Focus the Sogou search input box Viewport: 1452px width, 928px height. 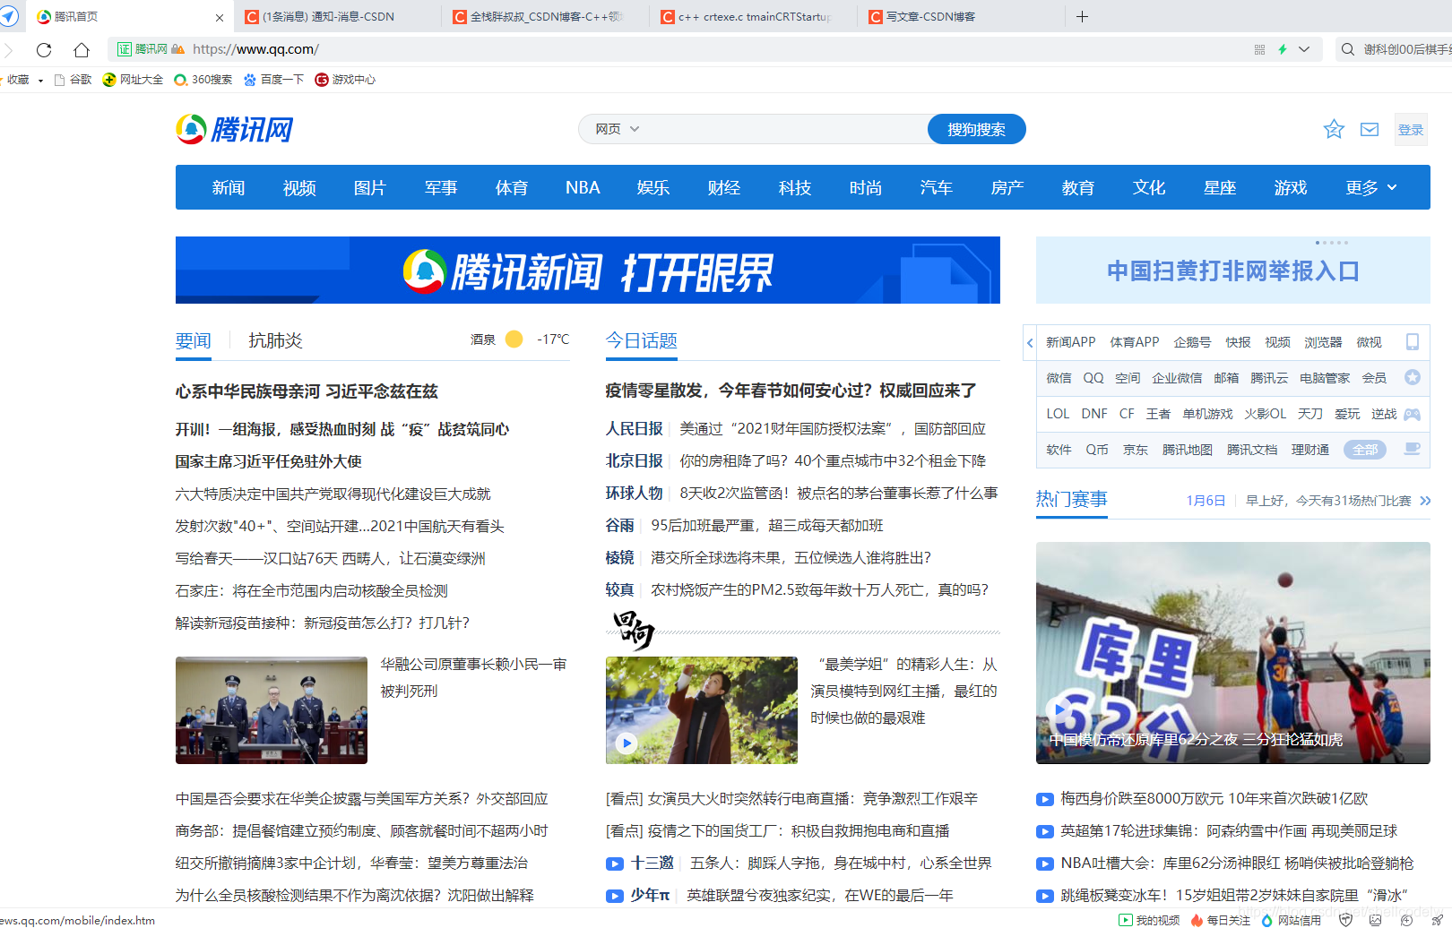(x=784, y=129)
